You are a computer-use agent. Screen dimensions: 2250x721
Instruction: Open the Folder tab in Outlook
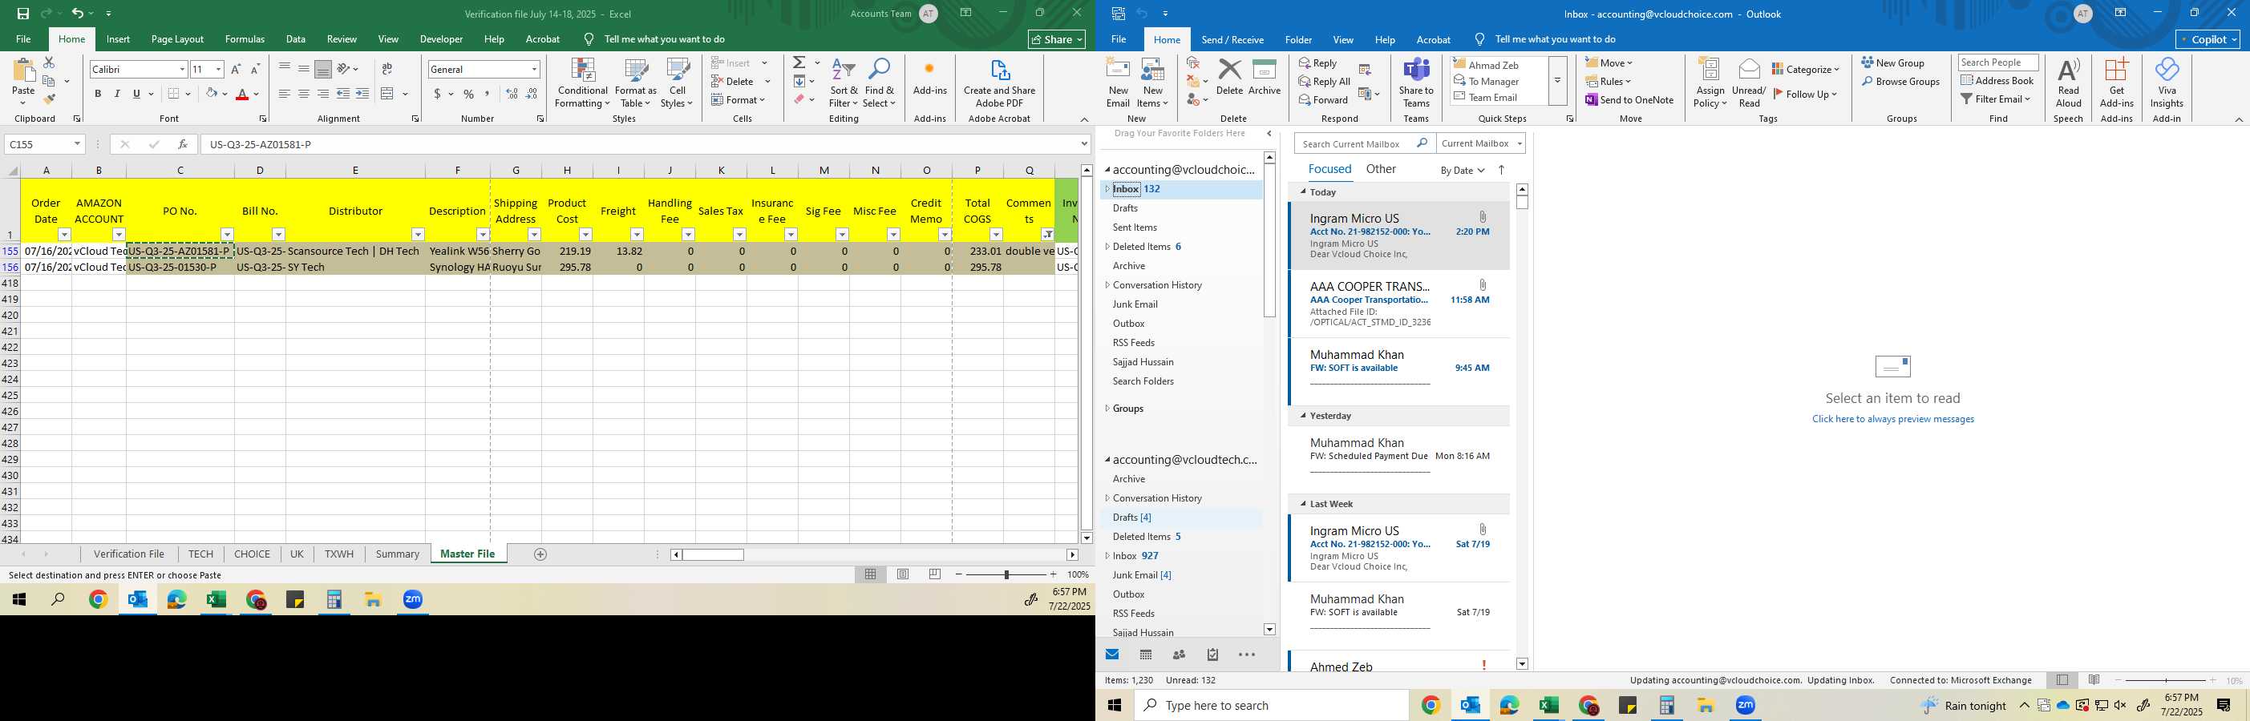1298,39
